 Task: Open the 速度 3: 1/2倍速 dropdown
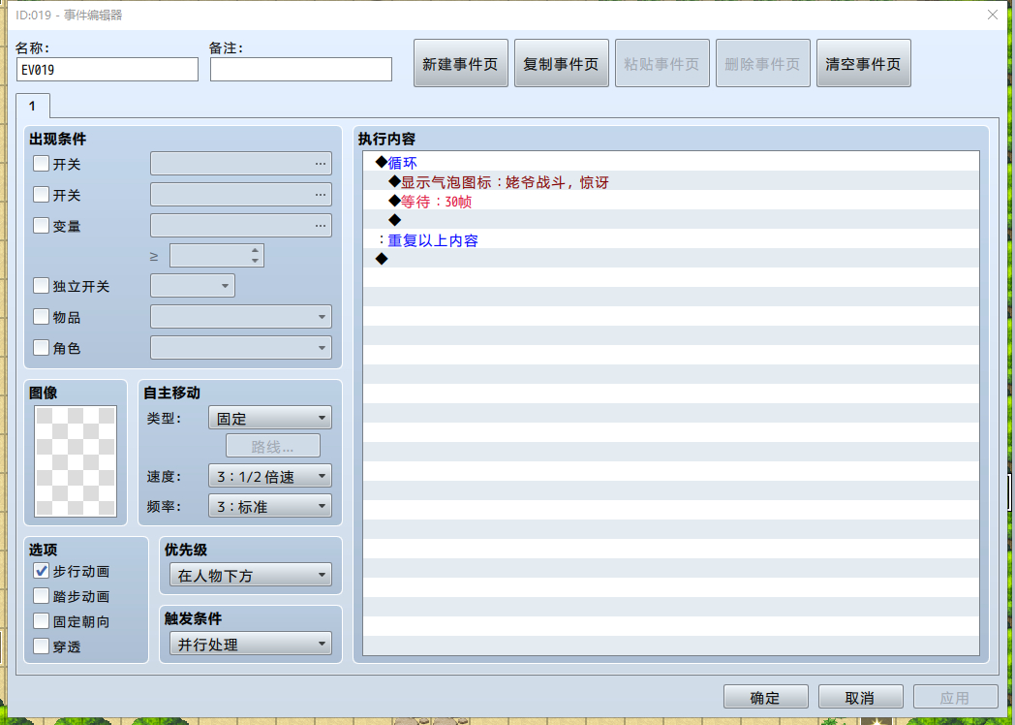point(270,476)
